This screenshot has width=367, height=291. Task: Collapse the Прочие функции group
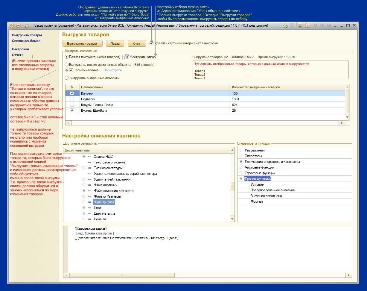pyautogui.click(x=241, y=179)
